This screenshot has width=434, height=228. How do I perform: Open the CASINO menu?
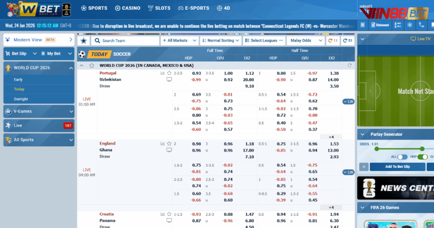[128, 8]
